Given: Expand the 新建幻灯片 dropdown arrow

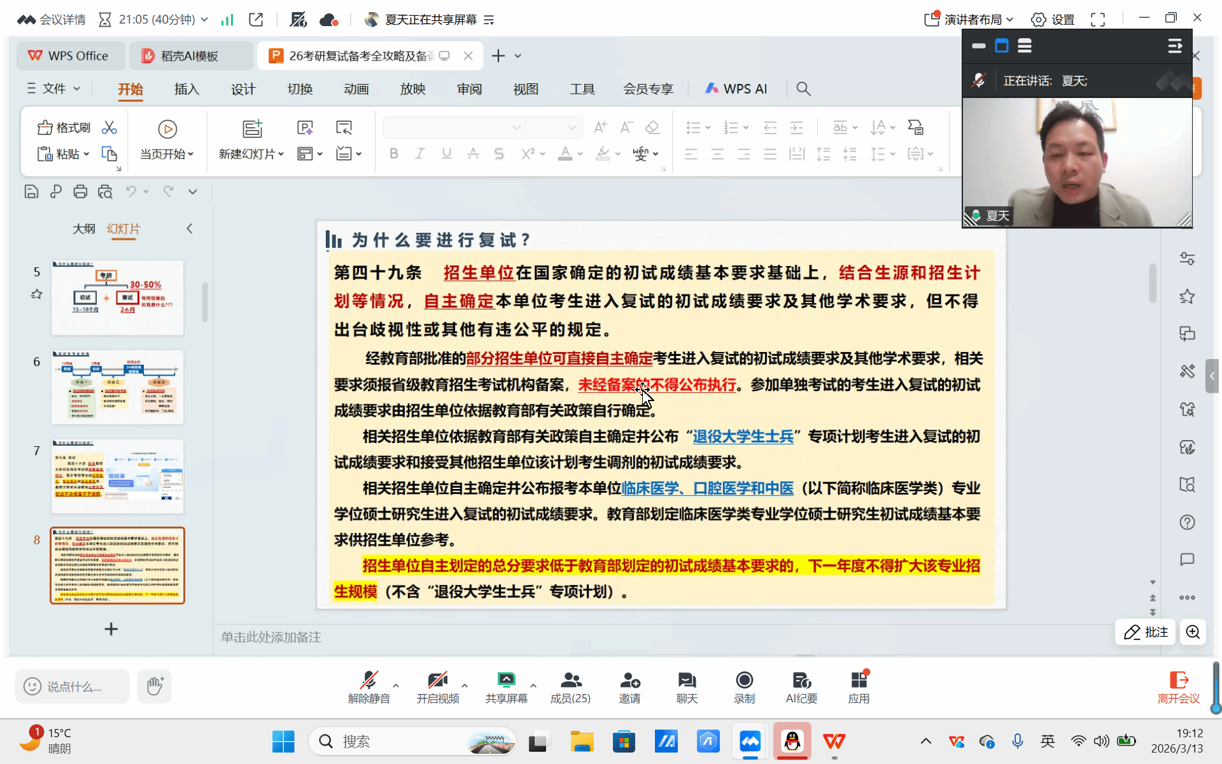Looking at the screenshot, I should 281,154.
